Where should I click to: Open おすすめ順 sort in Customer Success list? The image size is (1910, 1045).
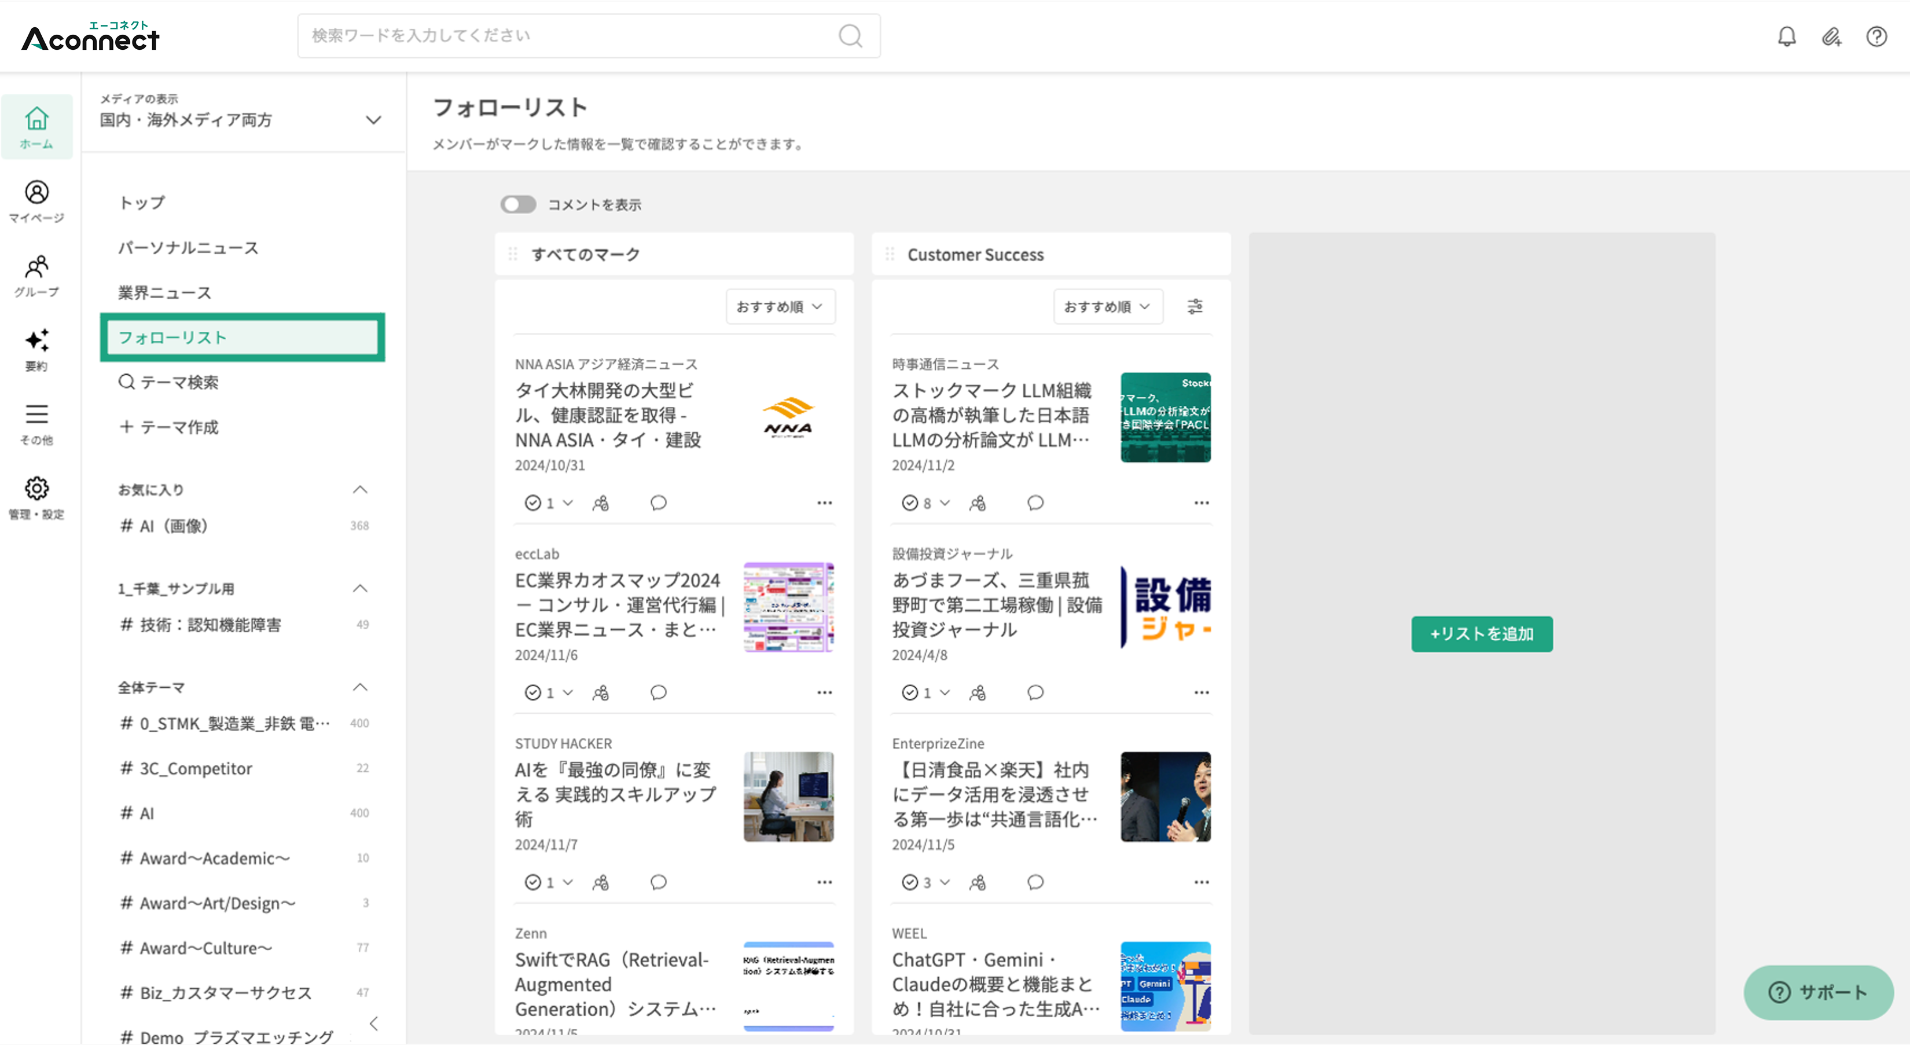point(1108,306)
